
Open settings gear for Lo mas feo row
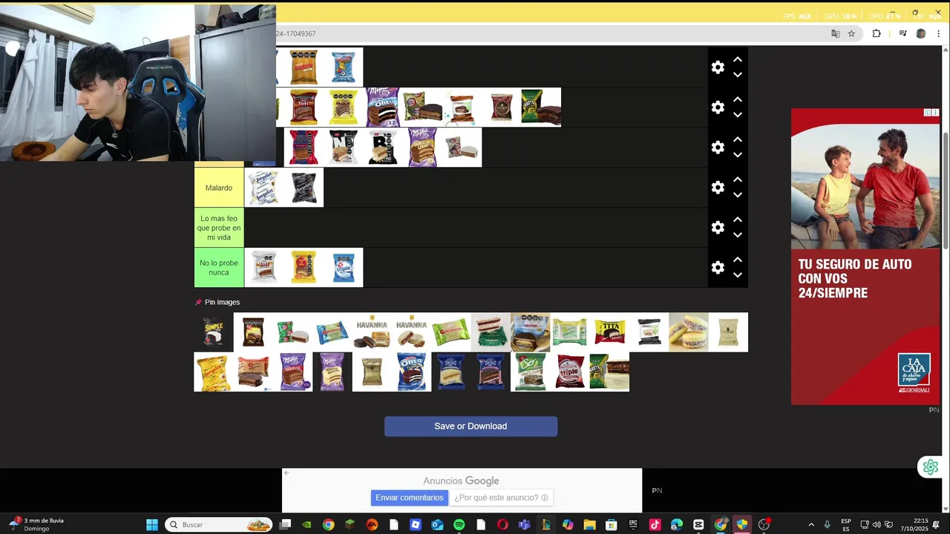point(718,228)
